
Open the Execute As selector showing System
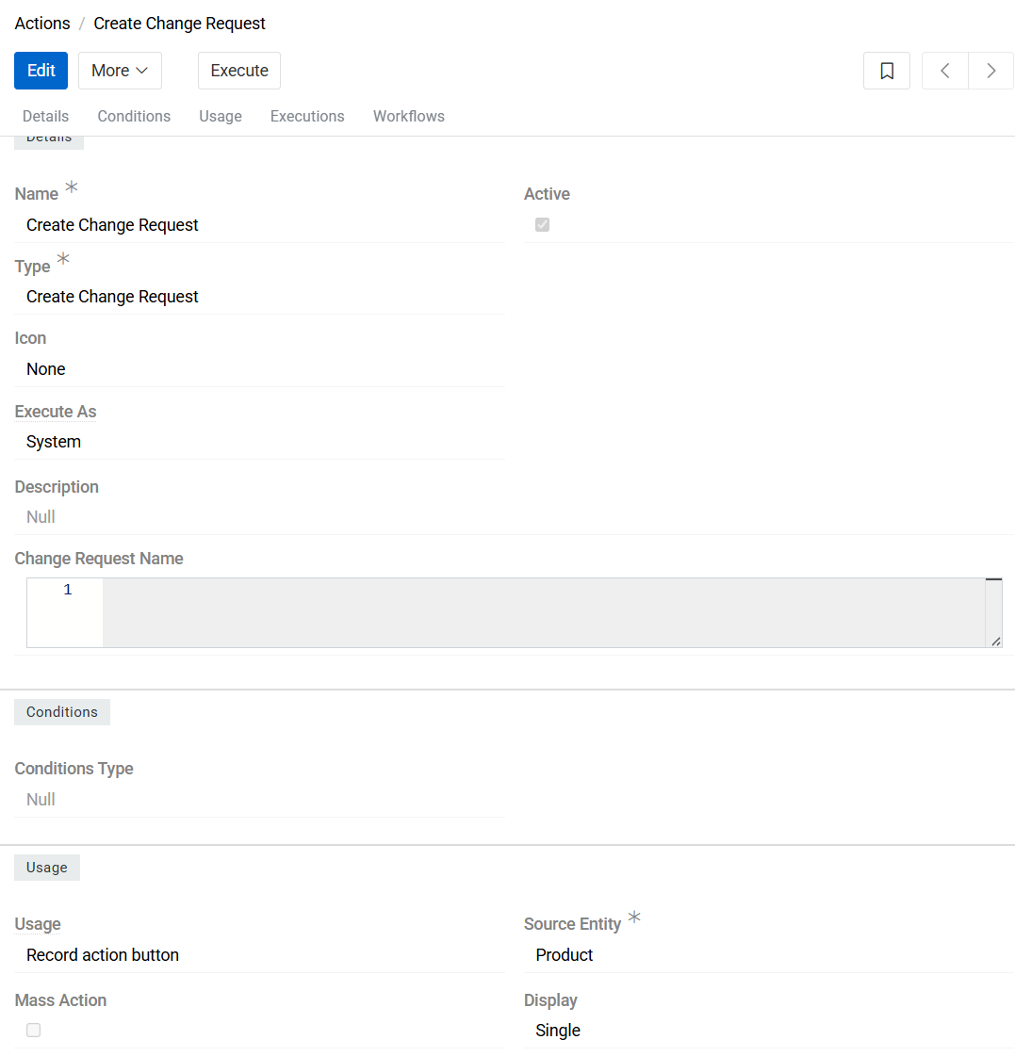tap(53, 441)
